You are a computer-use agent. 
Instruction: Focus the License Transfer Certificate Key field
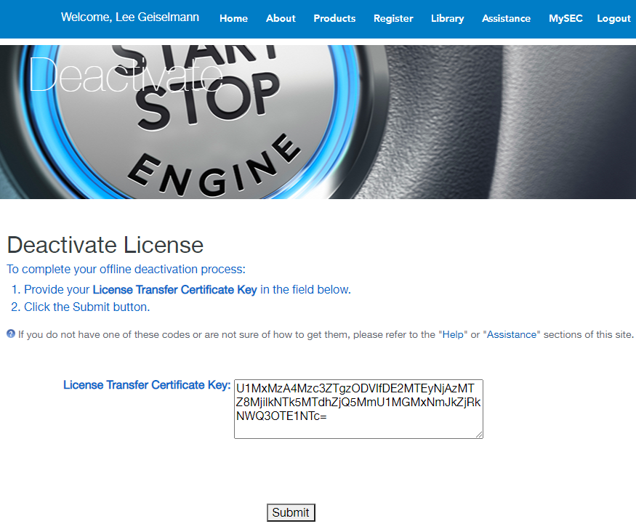click(358, 409)
